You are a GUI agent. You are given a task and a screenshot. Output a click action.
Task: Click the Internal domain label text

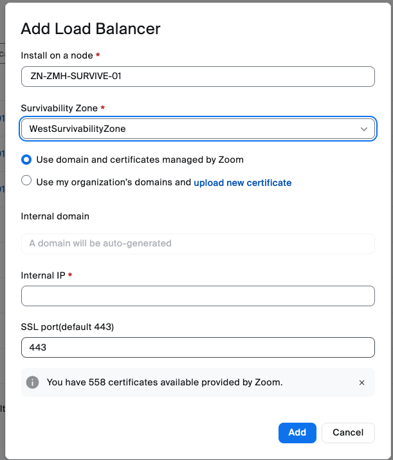click(55, 216)
